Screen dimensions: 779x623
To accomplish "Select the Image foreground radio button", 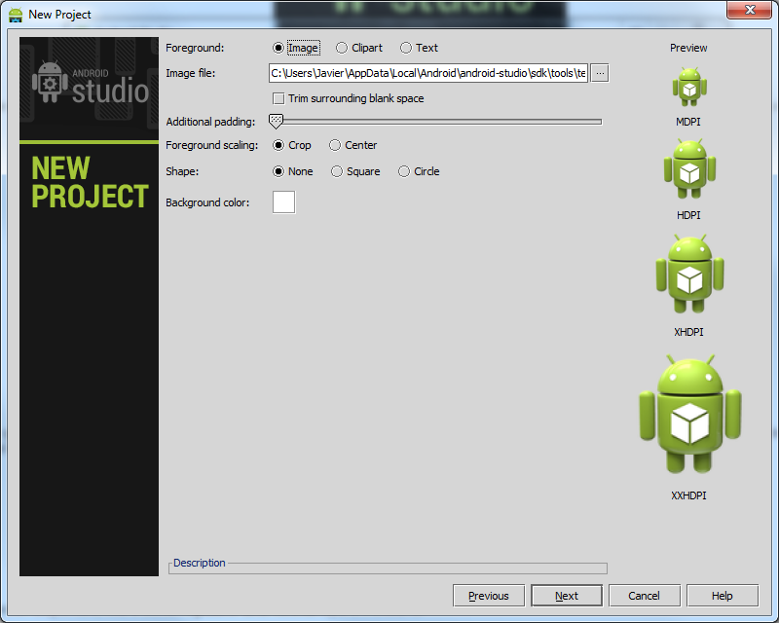I will tap(278, 48).
